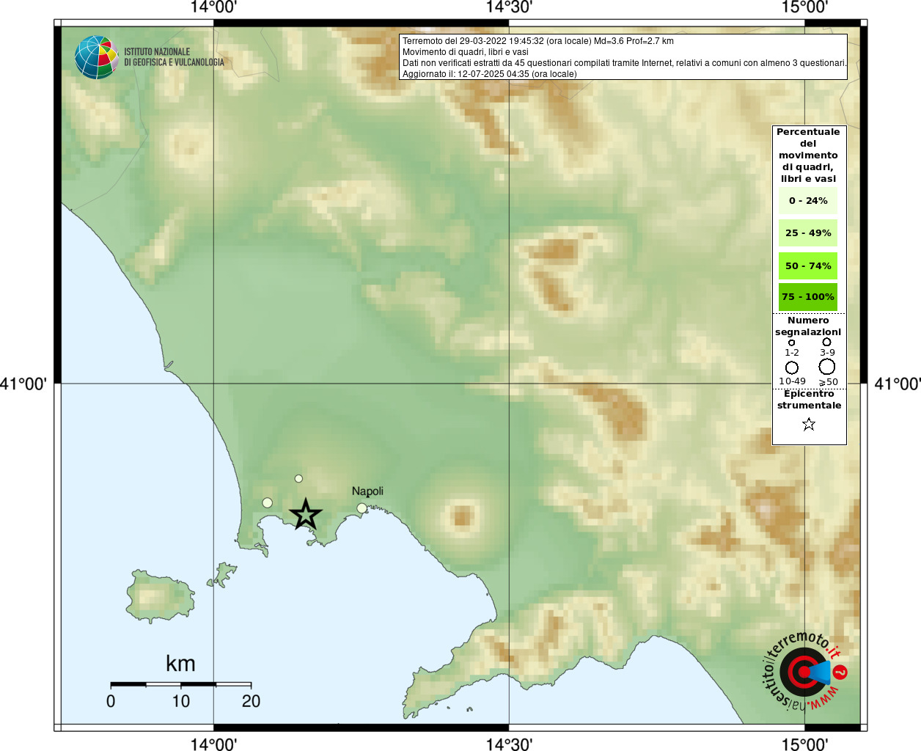Click the 10-49 reports legend circle

pyautogui.click(x=792, y=367)
